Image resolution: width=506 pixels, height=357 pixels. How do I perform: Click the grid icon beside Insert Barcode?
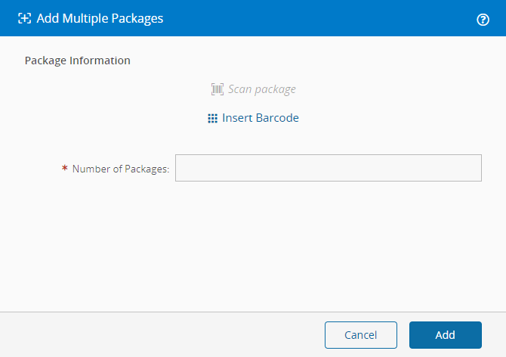(212, 119)
